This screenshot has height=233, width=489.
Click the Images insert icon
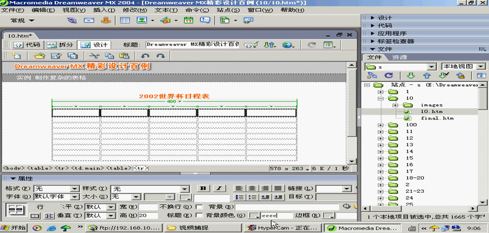point(142,20)
